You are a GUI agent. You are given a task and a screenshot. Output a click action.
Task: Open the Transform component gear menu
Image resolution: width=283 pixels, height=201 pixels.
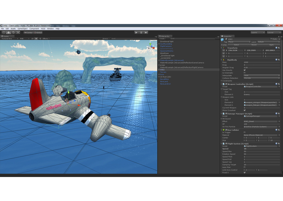point(279,48)
